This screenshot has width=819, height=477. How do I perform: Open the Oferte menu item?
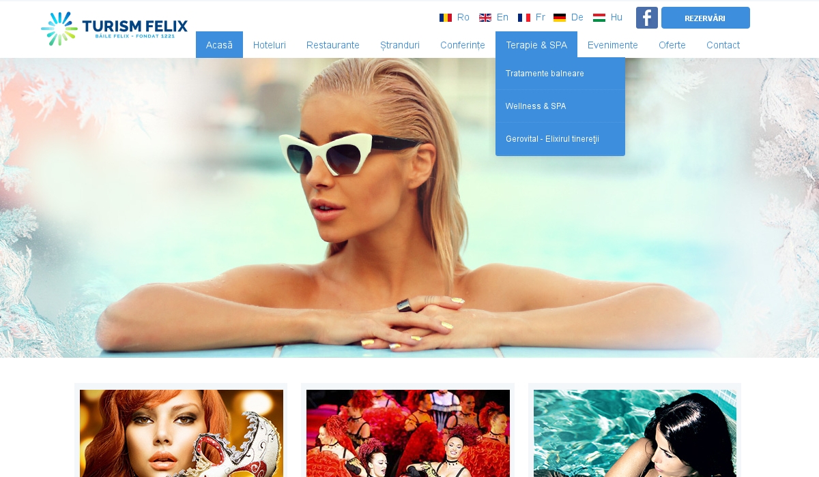point(672,45)
